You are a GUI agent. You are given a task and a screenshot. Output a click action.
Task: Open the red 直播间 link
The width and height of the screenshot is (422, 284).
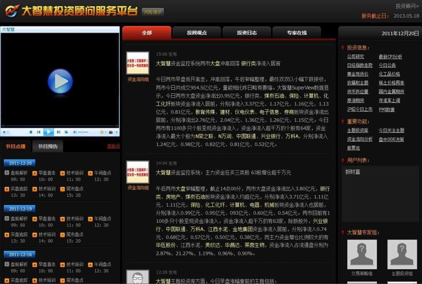(113, 146)
